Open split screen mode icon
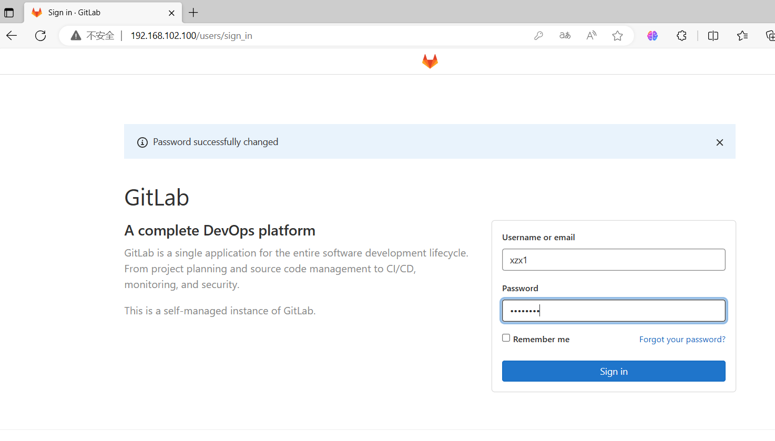This screenshot has height=441, width=775. coord(713,35)
